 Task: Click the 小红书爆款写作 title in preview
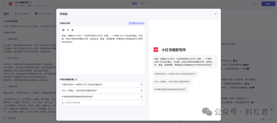click(x=174, y=50)
